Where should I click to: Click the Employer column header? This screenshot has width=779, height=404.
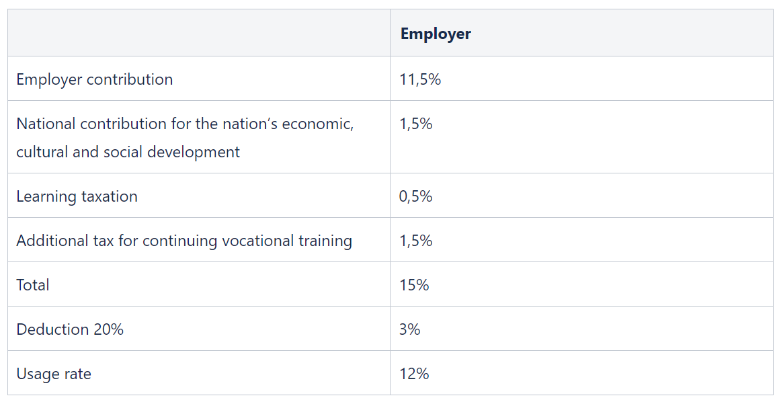pos(436,34)
